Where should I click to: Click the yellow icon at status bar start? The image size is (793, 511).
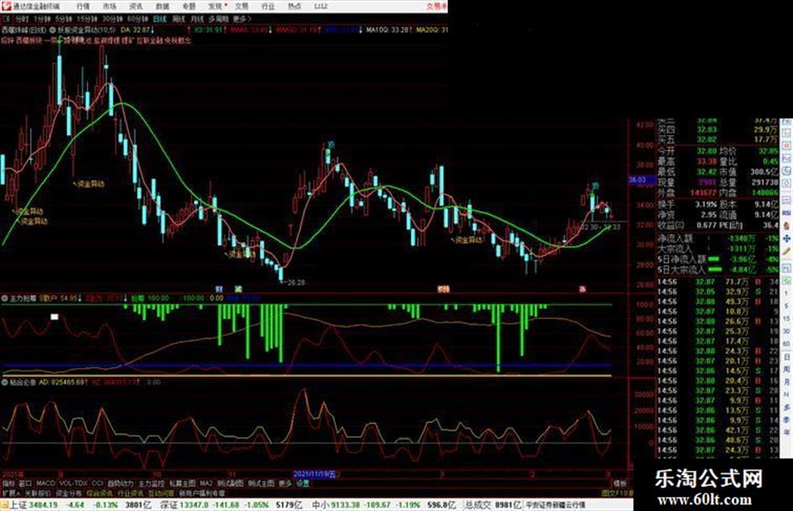(x=4, y=504)
